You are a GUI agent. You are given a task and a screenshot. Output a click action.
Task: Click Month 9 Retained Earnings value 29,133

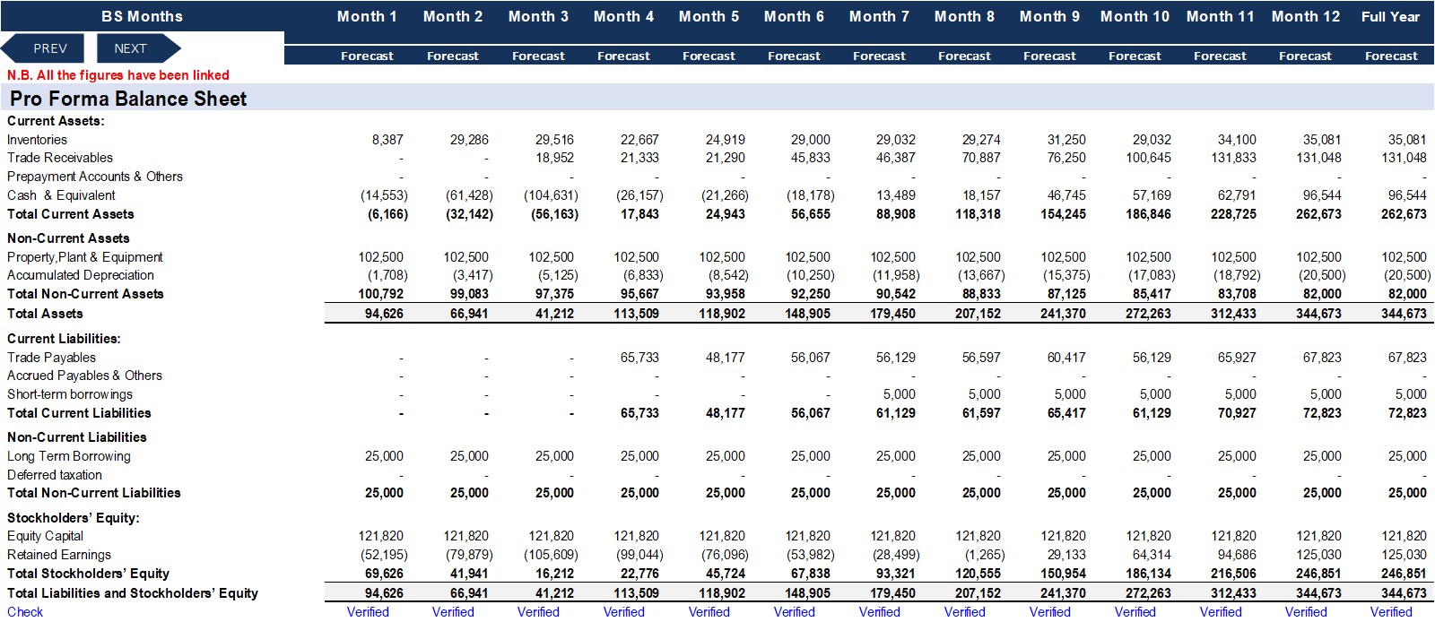[x=1066, y=555]
